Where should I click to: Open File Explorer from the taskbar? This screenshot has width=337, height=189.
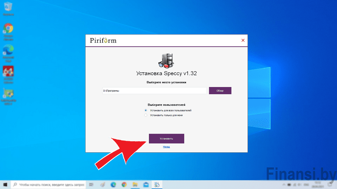pyautogui.click(x=135, y=185)
